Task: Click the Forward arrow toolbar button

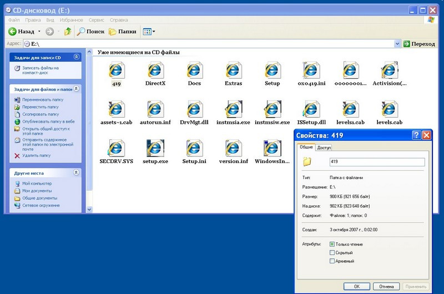Action: click(49, 32)
